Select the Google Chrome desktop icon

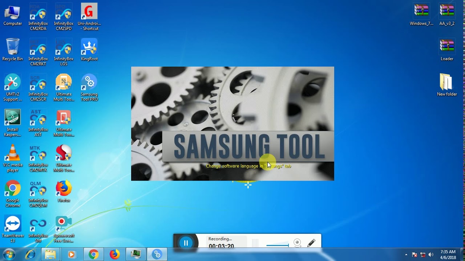[13, 194]
